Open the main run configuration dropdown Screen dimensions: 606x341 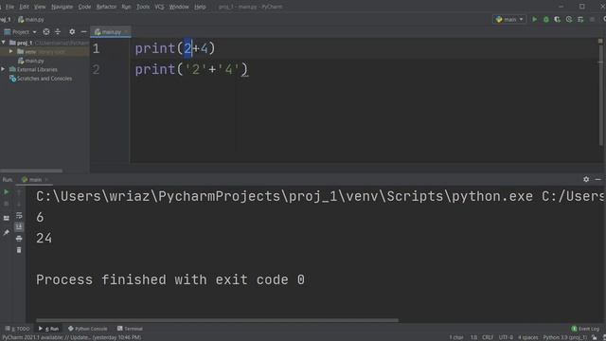[509, 19]
